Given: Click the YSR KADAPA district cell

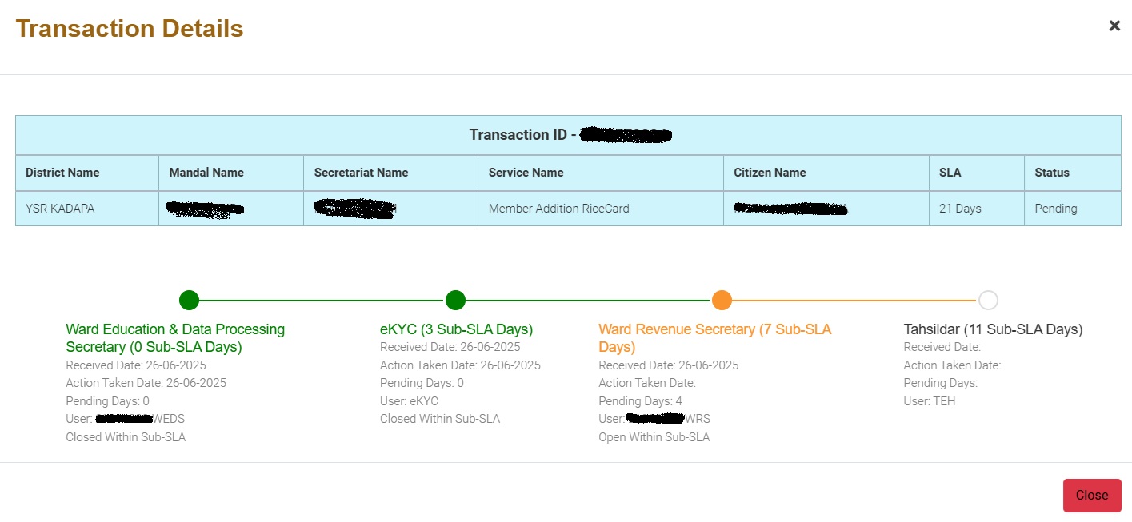Looking at the screenshot, I should coord(58,209).
